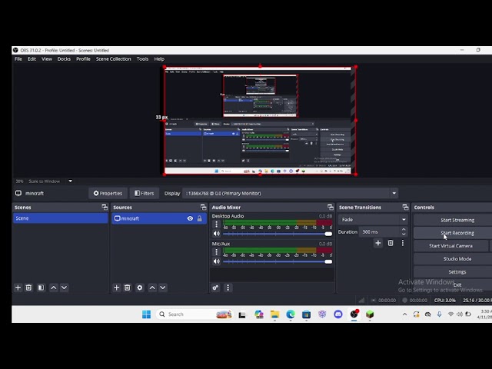Adjust Desktop Audio volume slider
Screen dimensions: 492x369
(x=277, y=234)
